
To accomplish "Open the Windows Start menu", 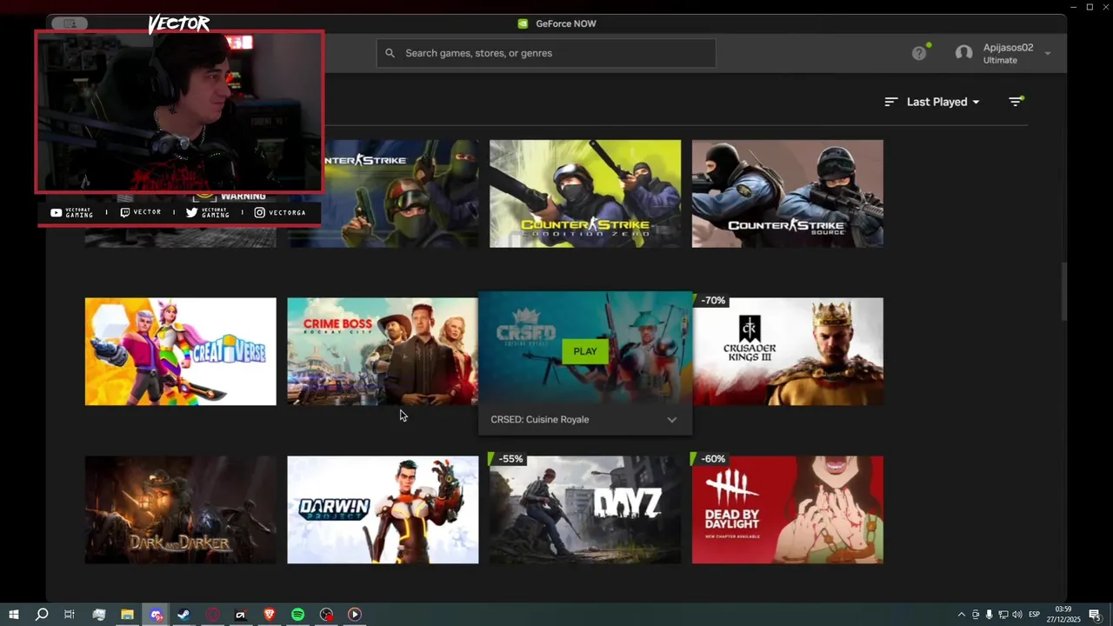I will [x=13, y=615].
